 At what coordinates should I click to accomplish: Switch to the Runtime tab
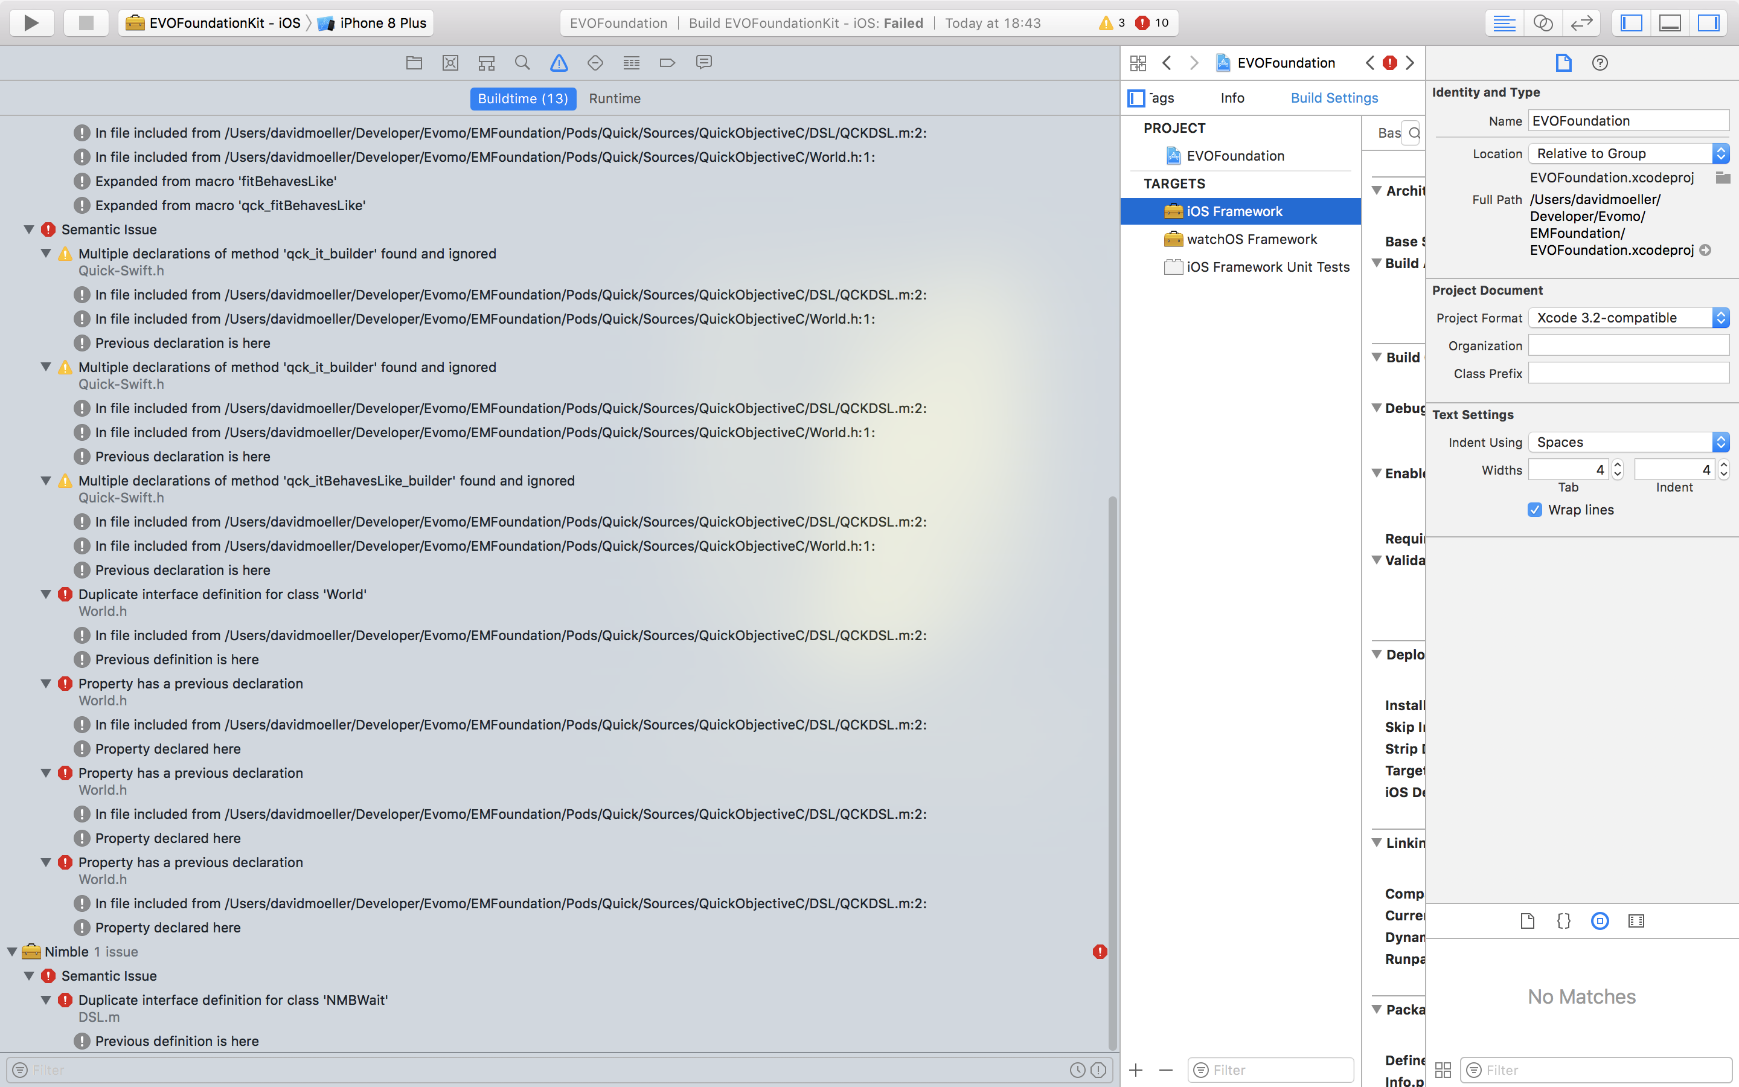[615, 98]
